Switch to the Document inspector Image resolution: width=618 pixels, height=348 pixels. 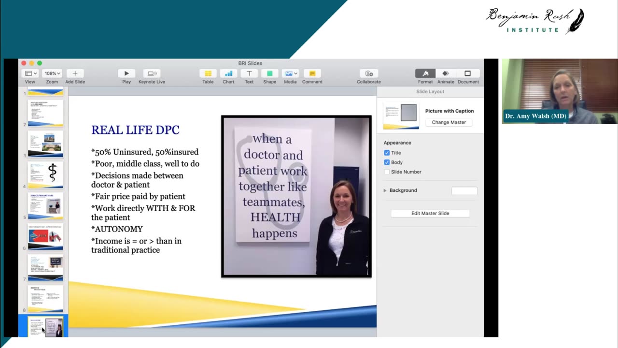coord(467,73)
